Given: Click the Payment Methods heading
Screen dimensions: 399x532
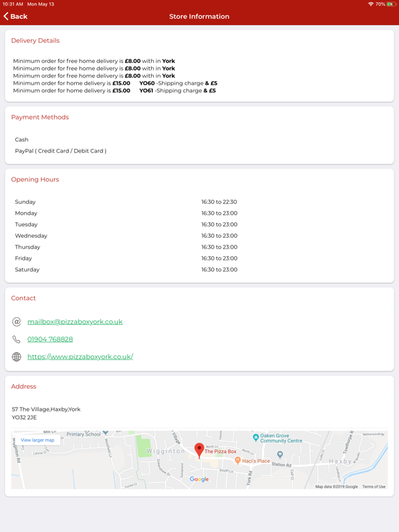Looking at the screenshot, I should [40, 117].
